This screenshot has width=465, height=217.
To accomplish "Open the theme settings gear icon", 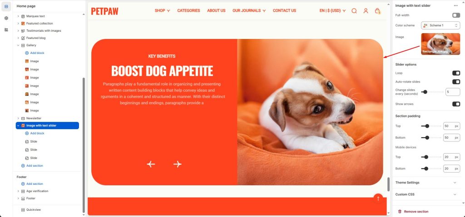I will click(x=6, y=18).
